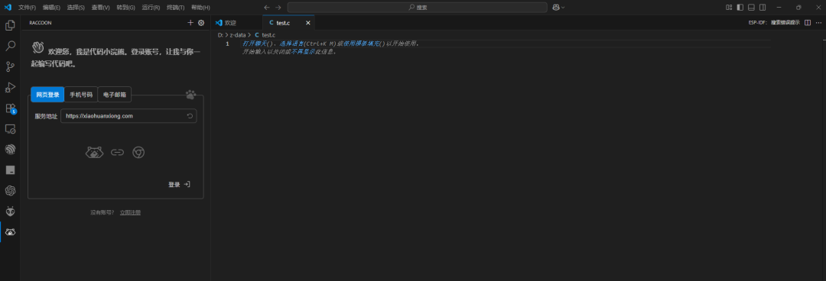Open the 编辑(E) menu
Screen dimensions: 826x281
pos(52,8)
